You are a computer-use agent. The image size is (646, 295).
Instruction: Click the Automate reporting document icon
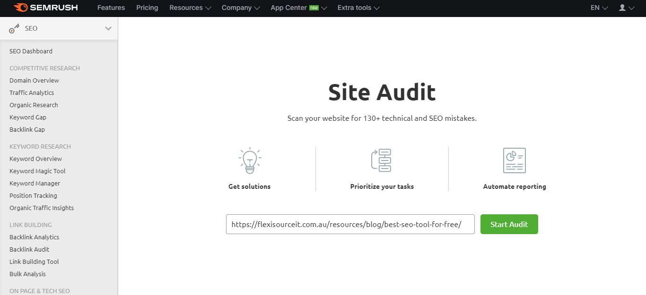pos(515,160)
